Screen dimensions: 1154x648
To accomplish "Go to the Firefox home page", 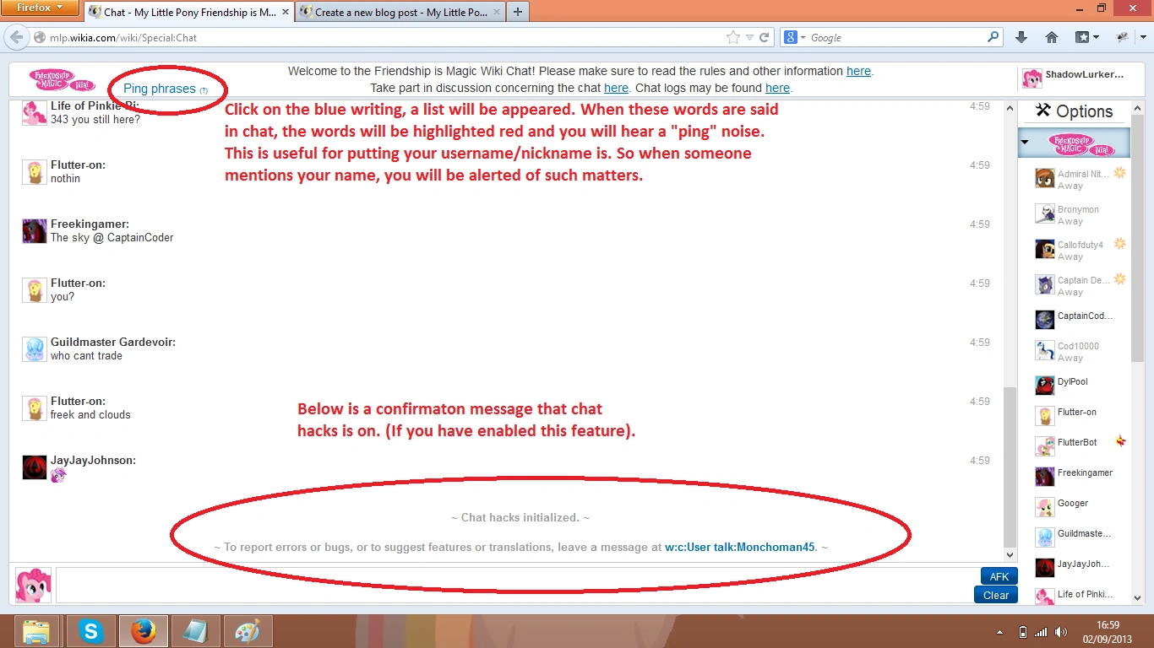I will 1052,37.
